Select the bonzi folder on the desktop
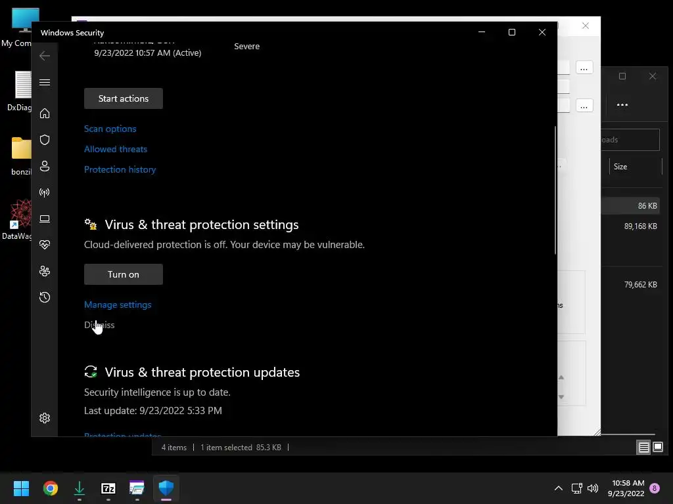The width and height of the screenshot is (673, 504). 21,156
